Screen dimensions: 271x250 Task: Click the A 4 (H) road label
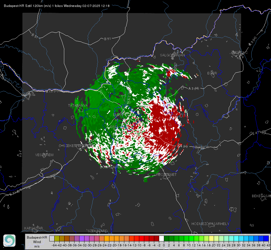click(x=182, y=146)
